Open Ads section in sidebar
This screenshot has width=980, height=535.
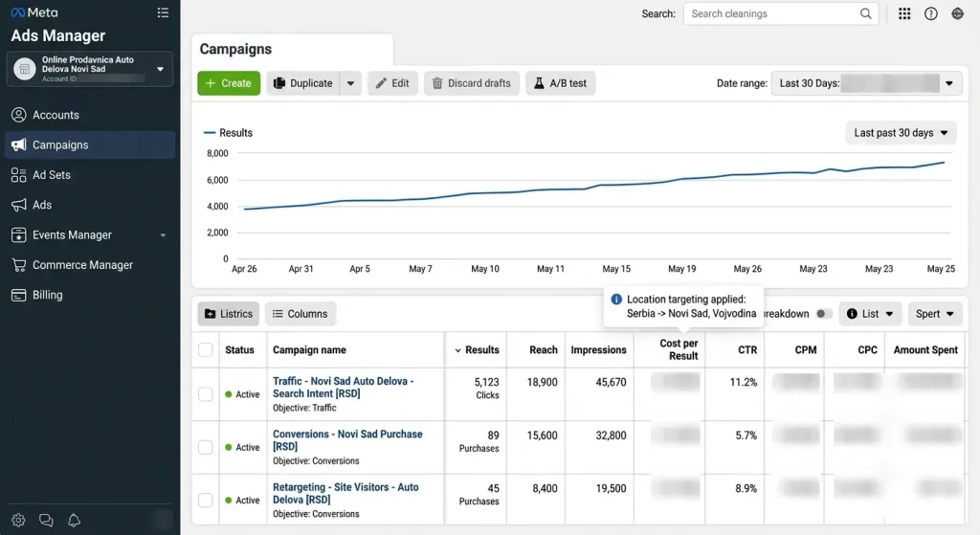(90, 205)
